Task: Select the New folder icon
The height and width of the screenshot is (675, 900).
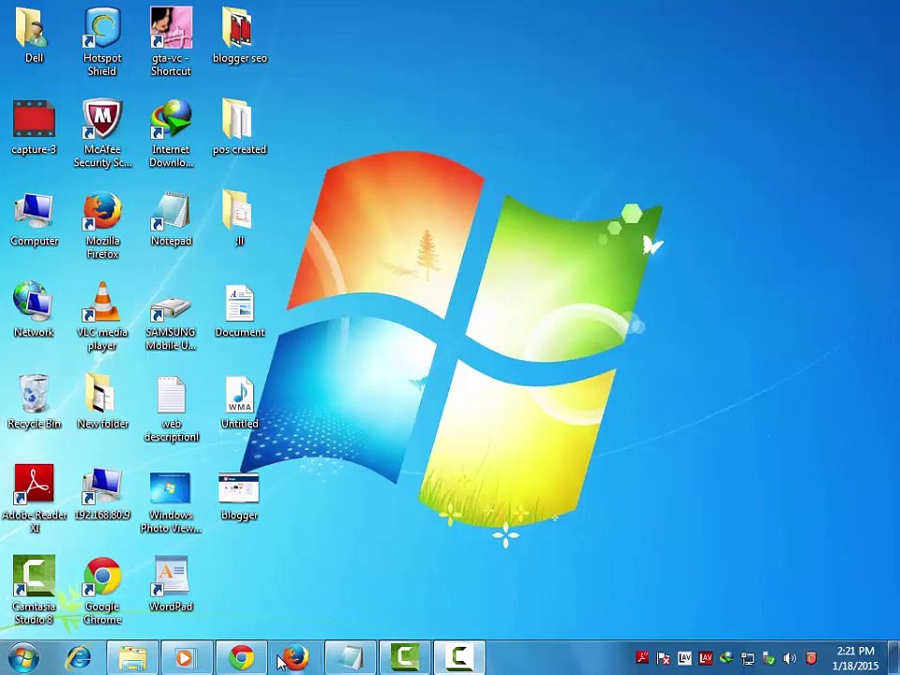Action: pos(102,401)
